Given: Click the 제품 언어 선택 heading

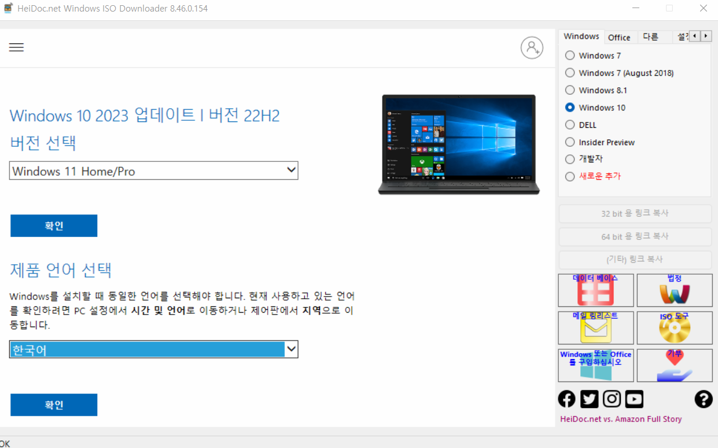Looking at the screenshot, I should pos(61,270).
